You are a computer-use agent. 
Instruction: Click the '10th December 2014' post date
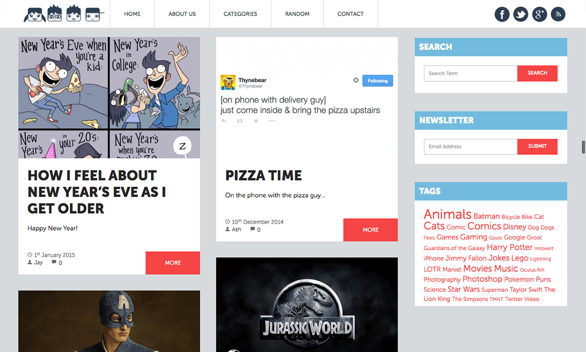click(257, 222)
